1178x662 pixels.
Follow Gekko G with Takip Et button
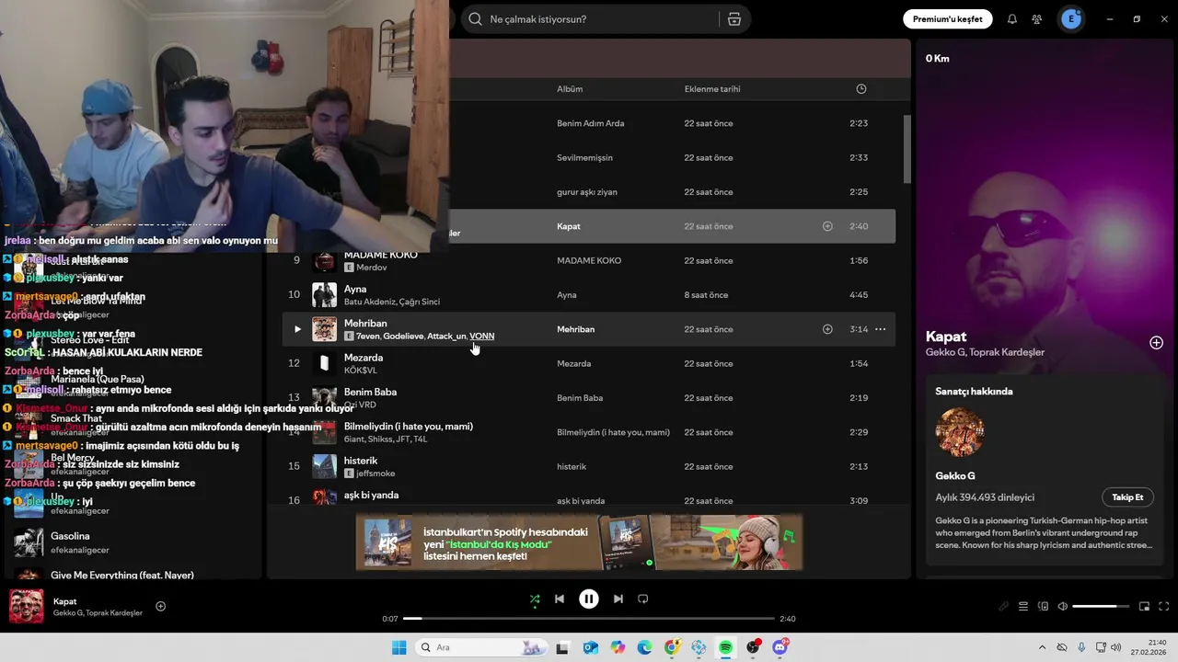[x=1127, y=497]
